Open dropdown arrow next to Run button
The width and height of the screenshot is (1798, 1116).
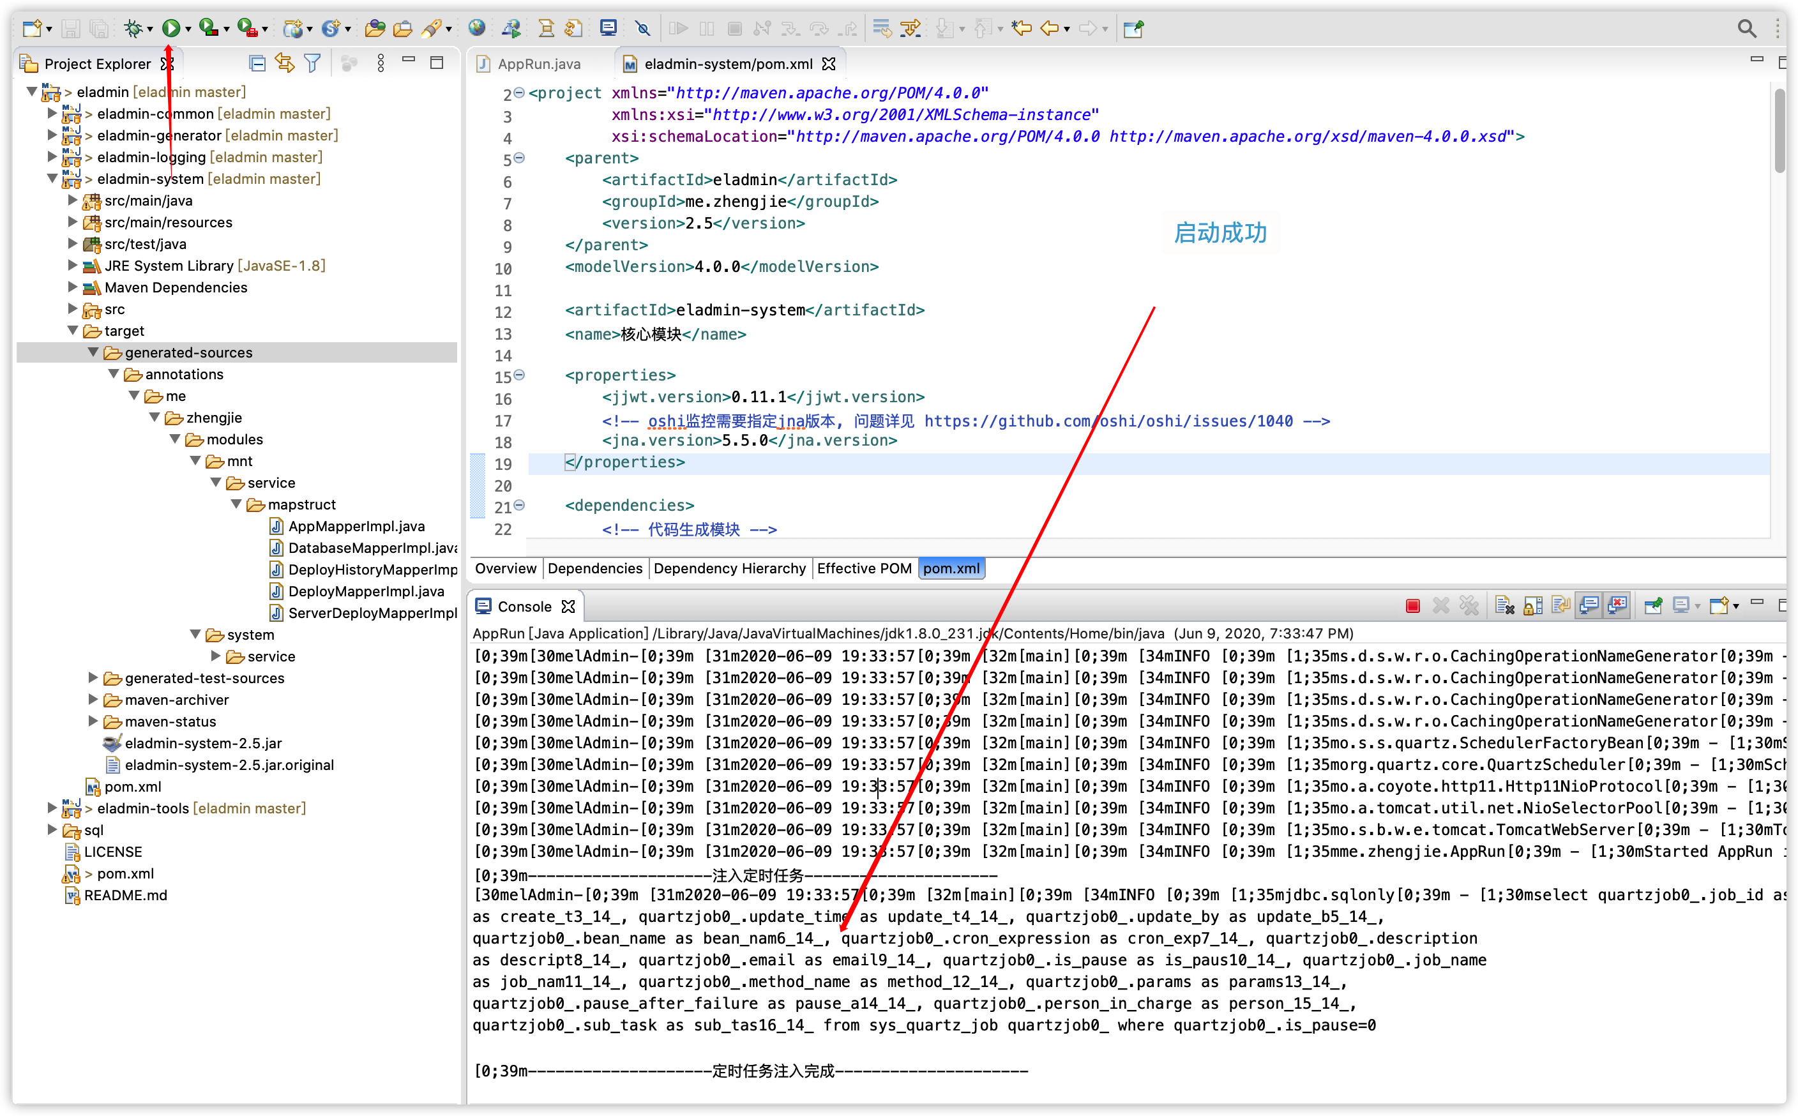point(188,29)
